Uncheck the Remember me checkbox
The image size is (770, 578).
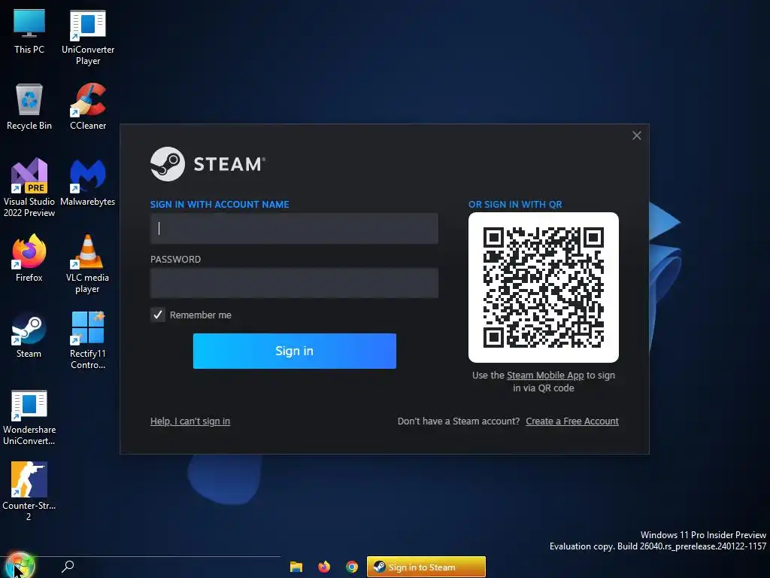158,315
